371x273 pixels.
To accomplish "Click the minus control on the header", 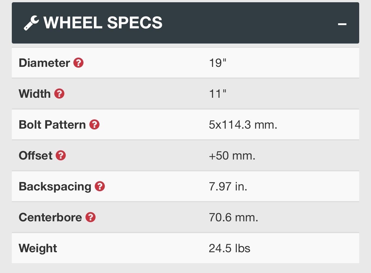I will [x=342, y=24].
